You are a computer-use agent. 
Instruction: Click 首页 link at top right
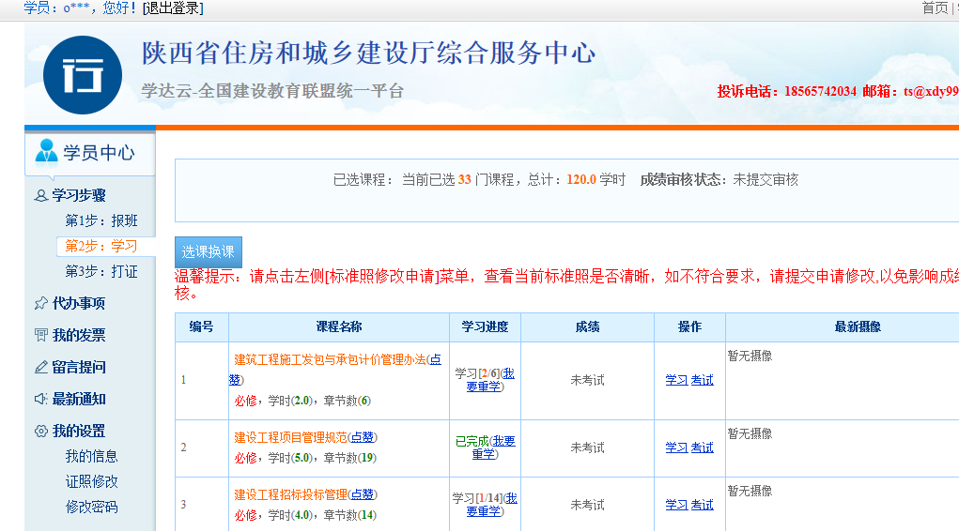[x=934, y=8]
